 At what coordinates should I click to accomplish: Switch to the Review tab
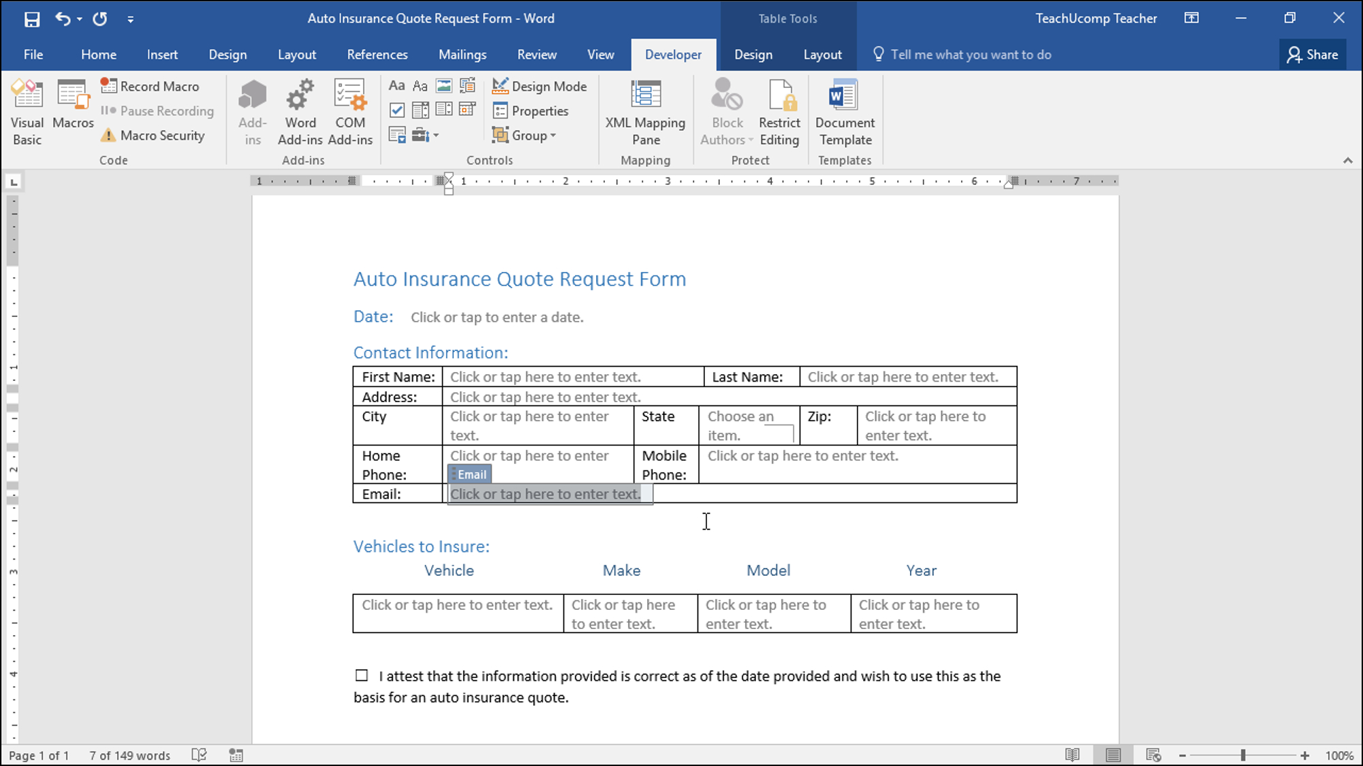tap(536, 55)
